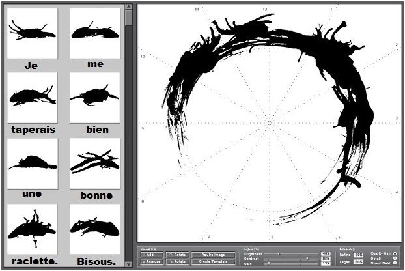The image size is (405, 271).
Task: Click the Gain 15% value field
Action: [x=326, y=263]
